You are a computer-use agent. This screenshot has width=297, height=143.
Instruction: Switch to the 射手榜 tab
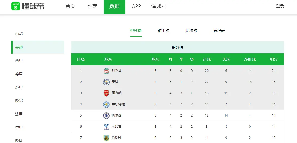coord(163,31)
